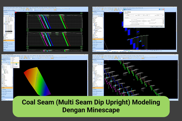Open Graphics menu in rainbow surface window
The width and height of the screenshot is (182, 121).
tap(12, 56)
